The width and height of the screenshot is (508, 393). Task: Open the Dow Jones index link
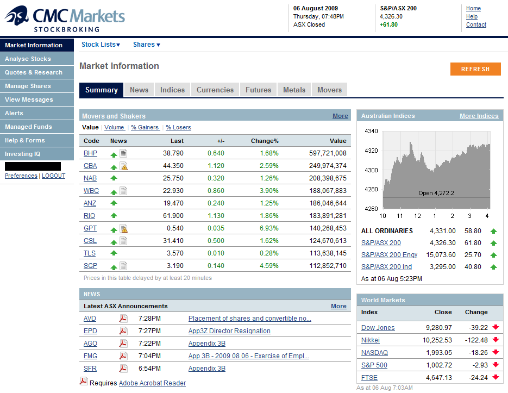pyautogui.click(x=378, y=327)
